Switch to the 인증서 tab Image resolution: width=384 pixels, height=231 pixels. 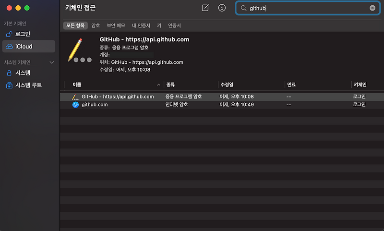point(174,25)
